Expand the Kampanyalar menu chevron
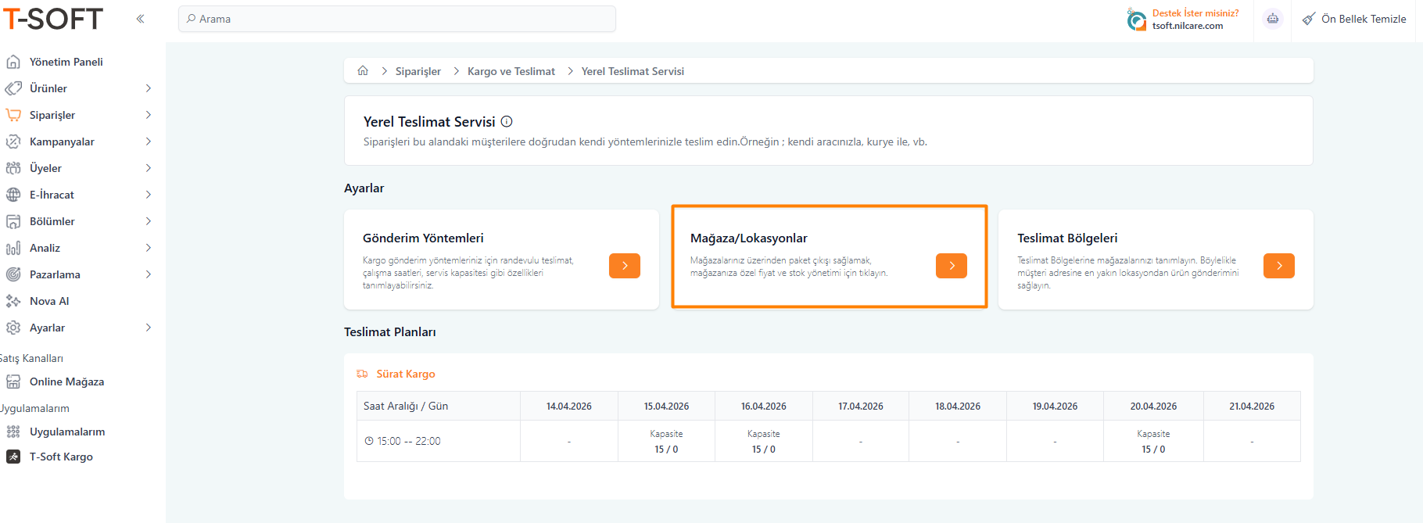The width and height of the screenshot is (1423, 523). [149, 141]
